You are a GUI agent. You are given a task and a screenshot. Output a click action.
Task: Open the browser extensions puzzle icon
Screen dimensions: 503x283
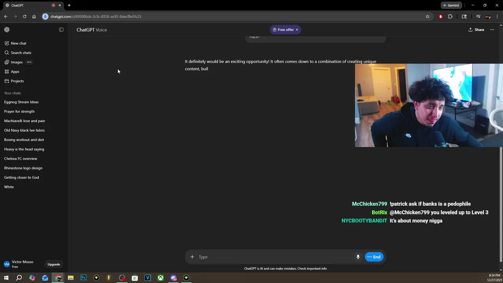(x=450, y=17)
